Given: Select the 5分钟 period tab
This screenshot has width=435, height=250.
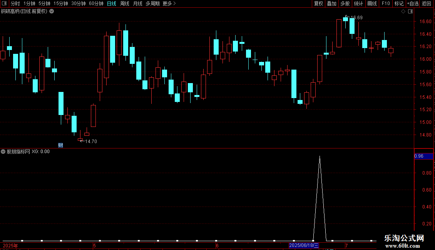Looking at the screenshot, I should click(x=44, y=3).
